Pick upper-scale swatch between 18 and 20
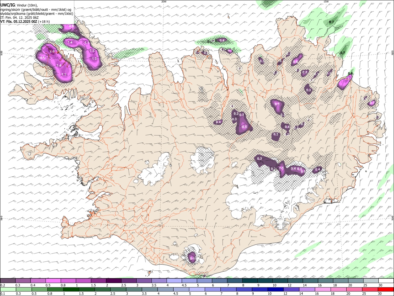Viewport: 394px width, 296px height. tap(341, 281)
